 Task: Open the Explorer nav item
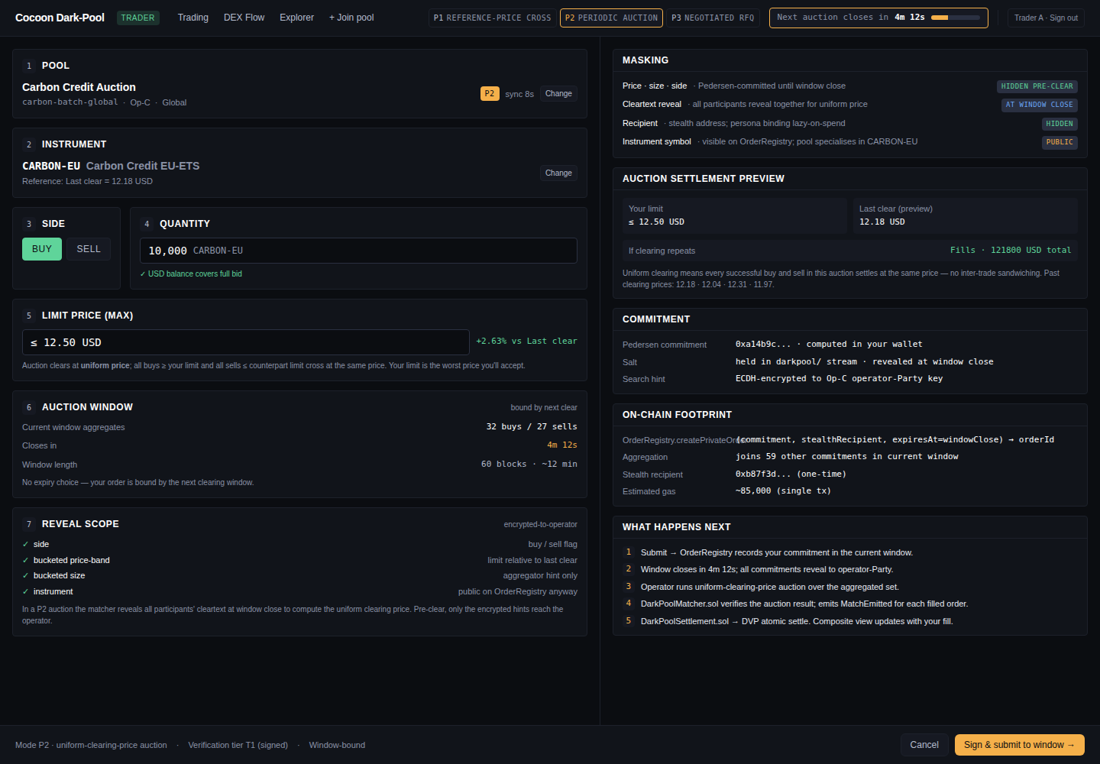(x=296, y=18)
